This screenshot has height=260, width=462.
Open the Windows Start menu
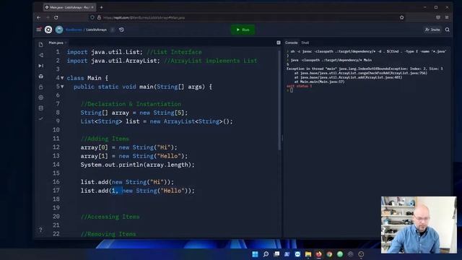pos(255,254)
